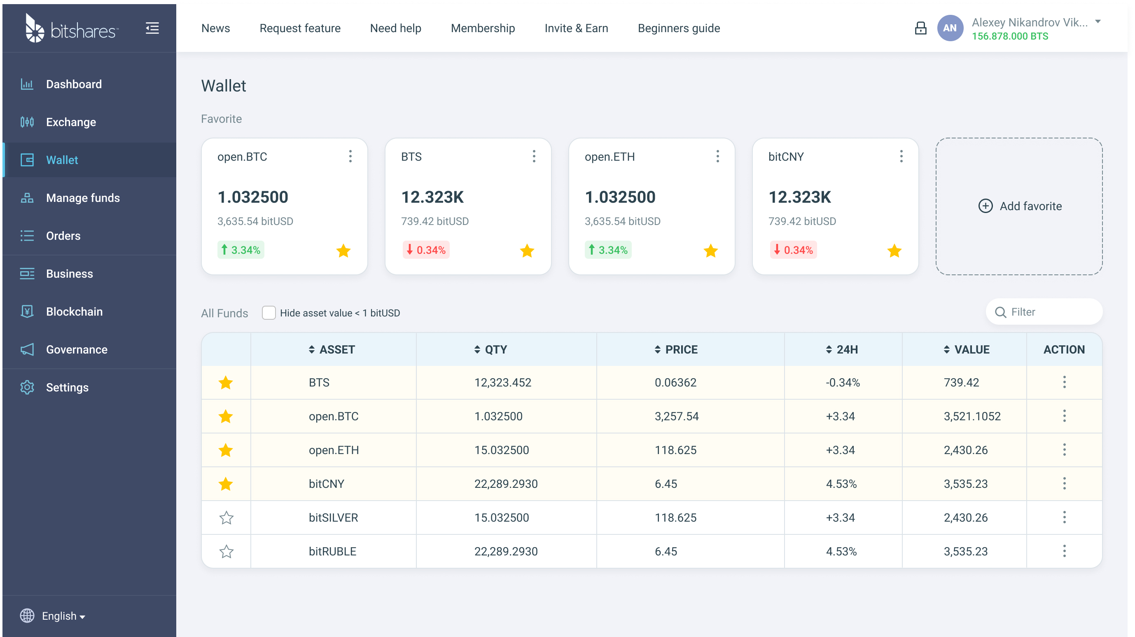
Task: Sort table by 24H column
Action: click(x=842, y=349)
